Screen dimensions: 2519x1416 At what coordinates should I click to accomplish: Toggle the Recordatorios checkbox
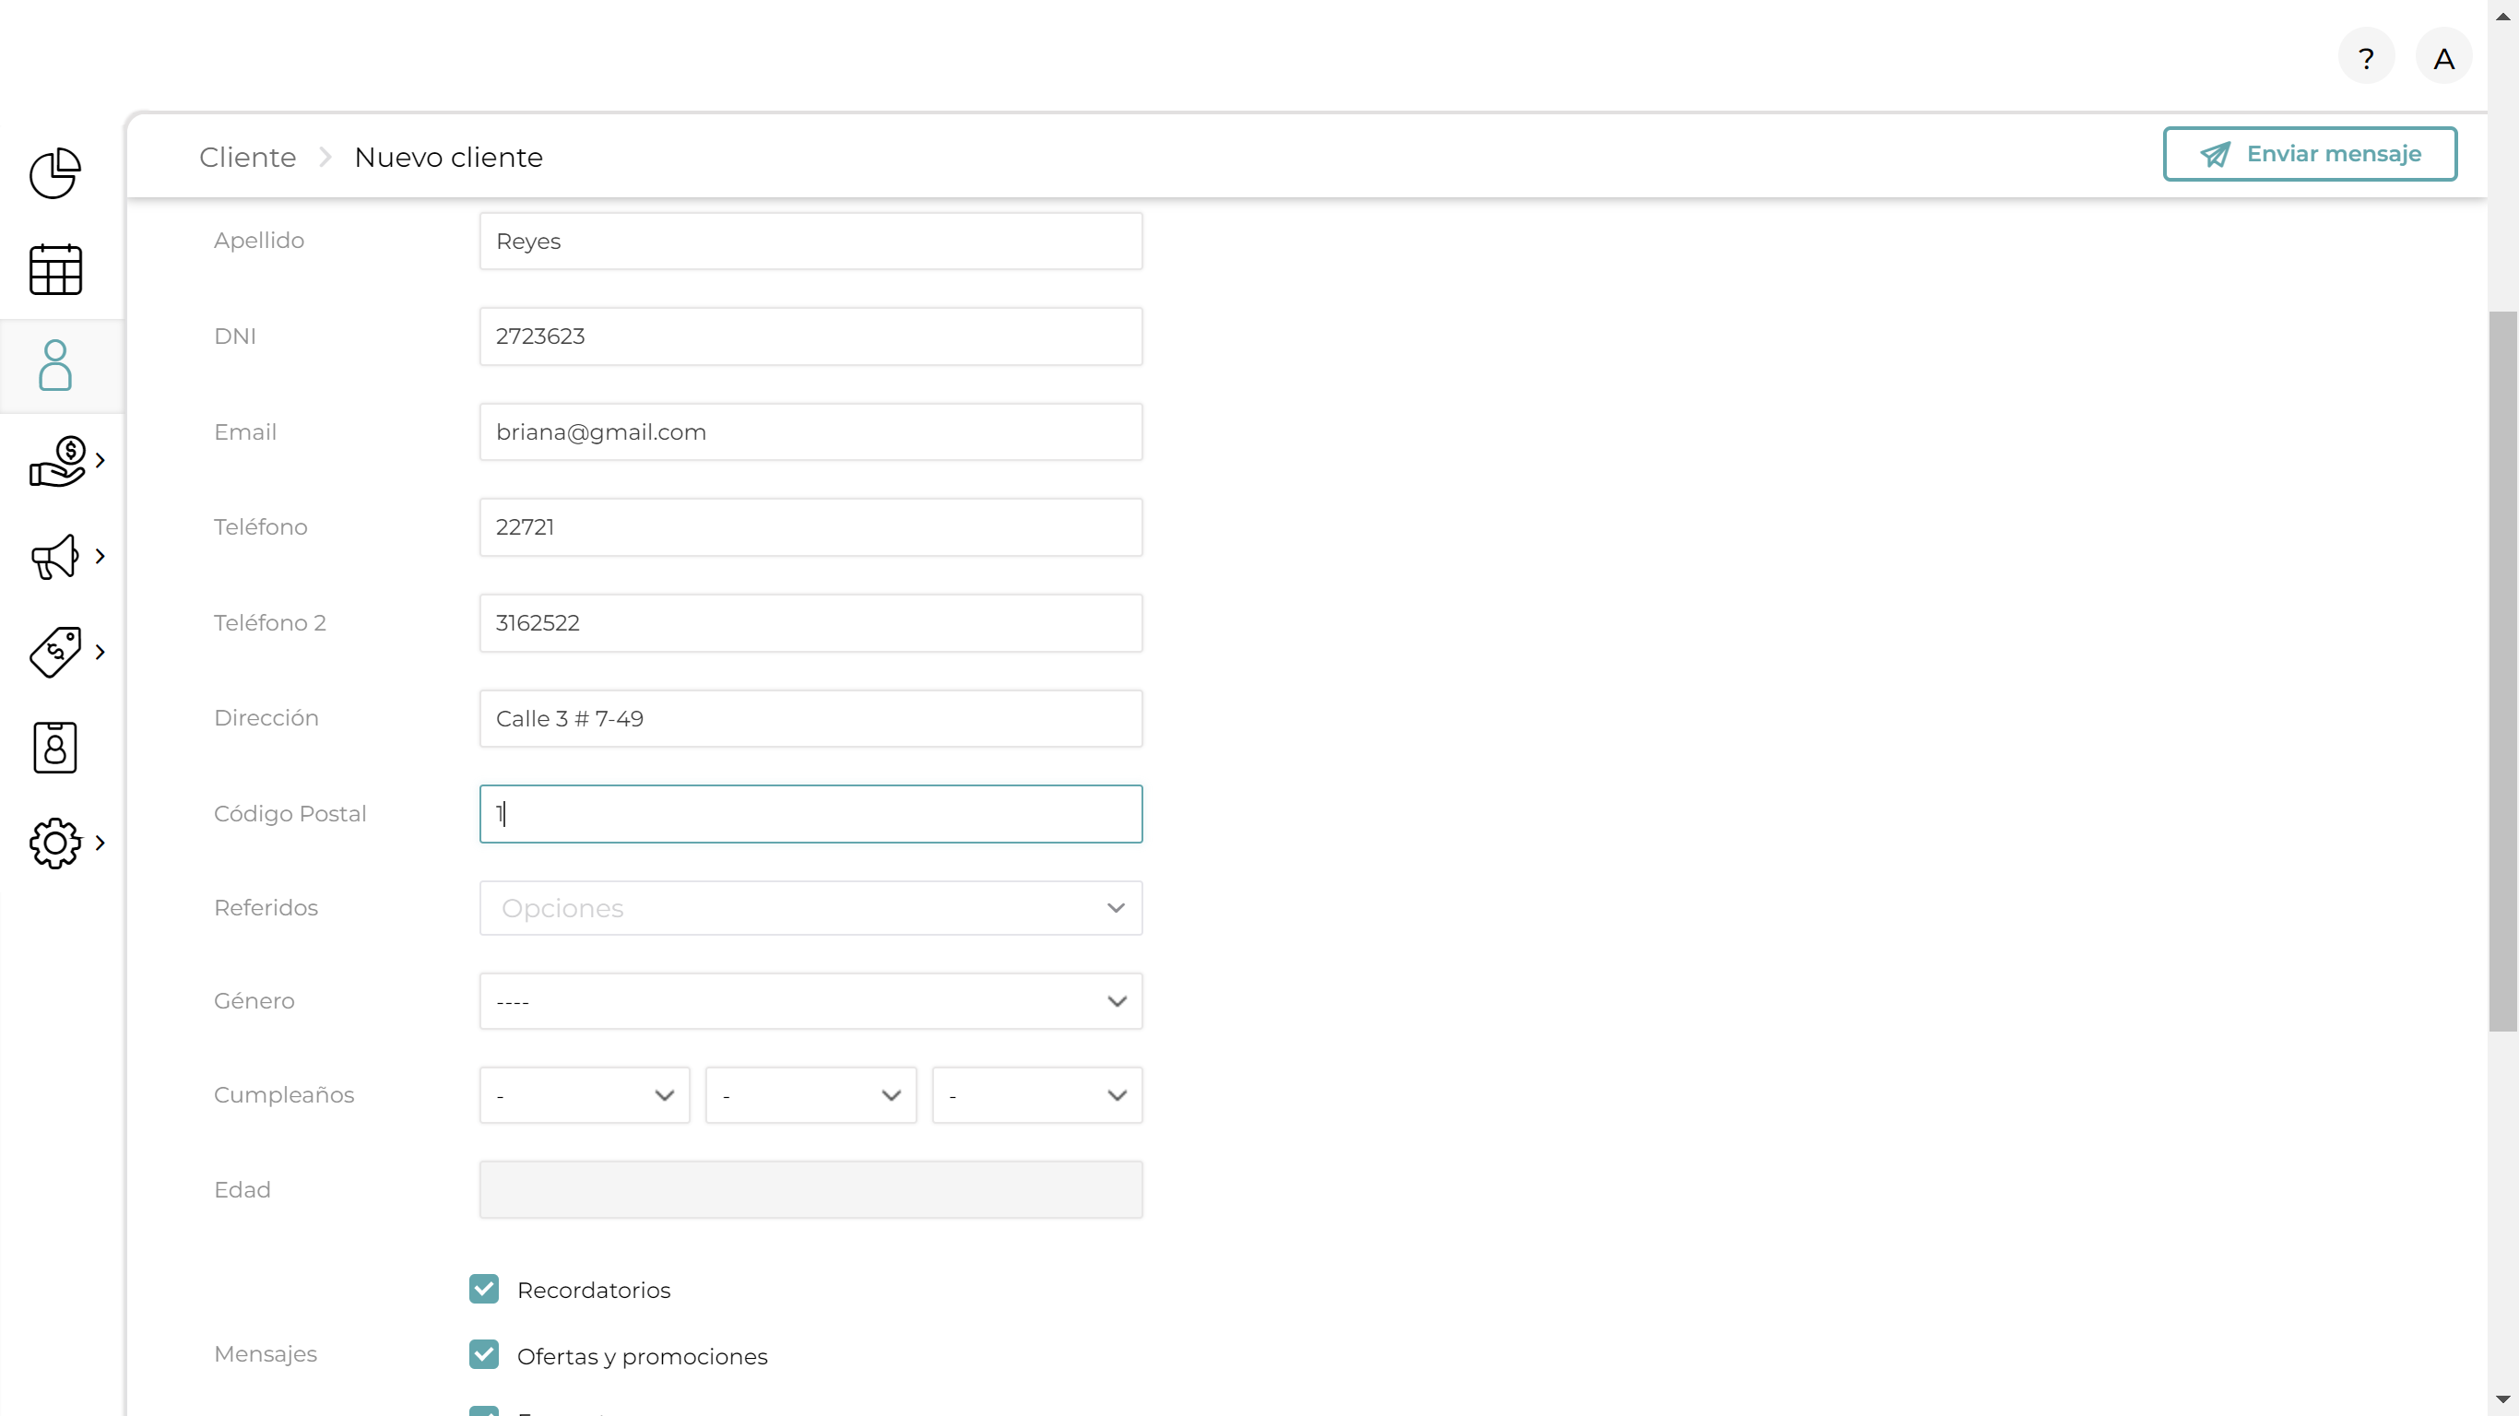tap(484, 1289)
